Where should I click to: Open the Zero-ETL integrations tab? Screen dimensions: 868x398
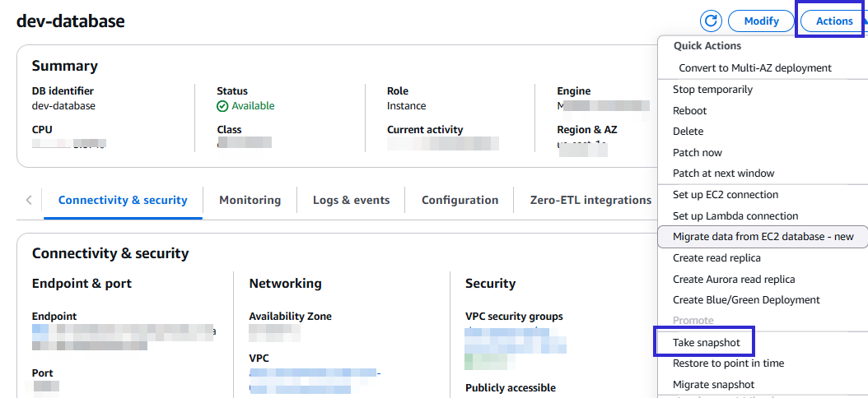(x=590, y=200)
